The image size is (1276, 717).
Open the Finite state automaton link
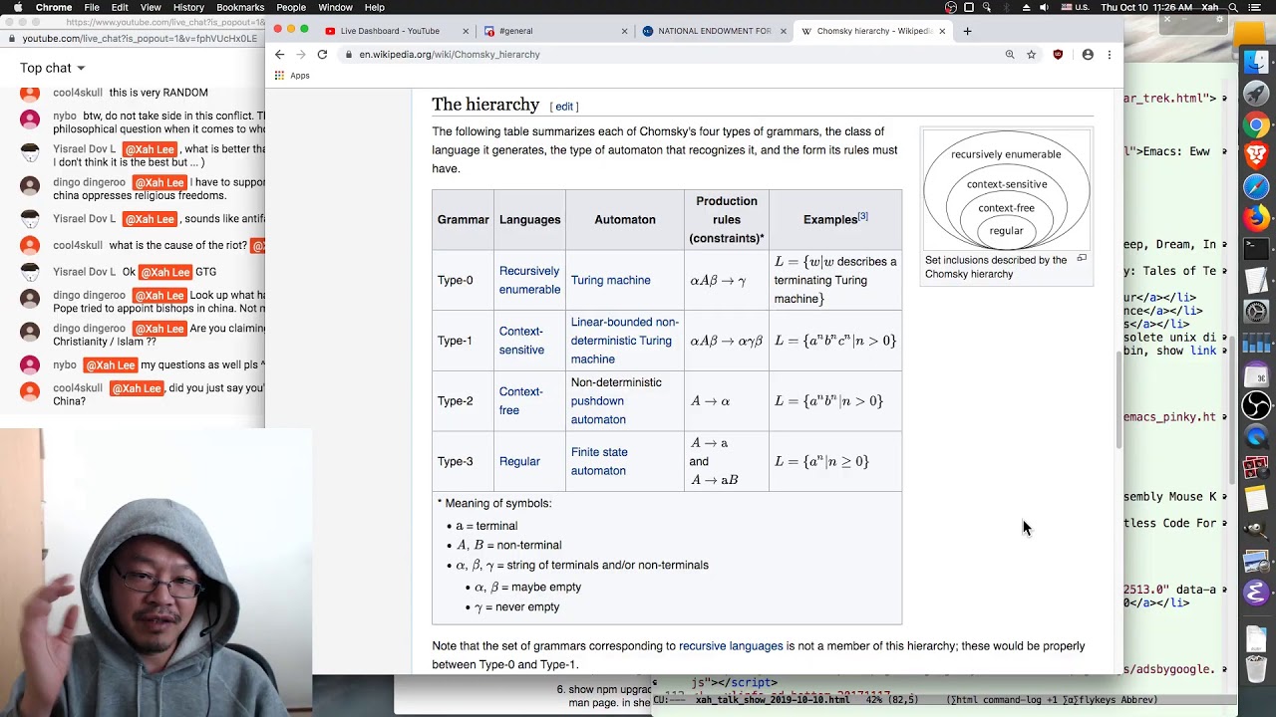599,461
